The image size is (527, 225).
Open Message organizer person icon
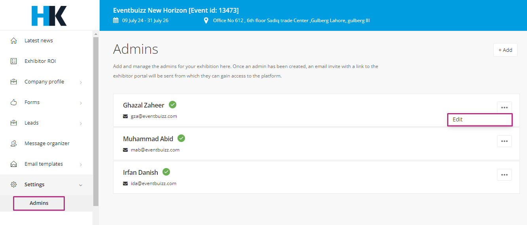coord(14,144)
